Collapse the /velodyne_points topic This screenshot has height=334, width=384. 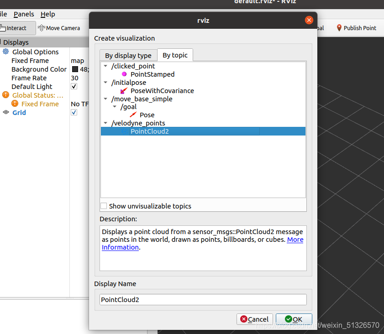105,123
